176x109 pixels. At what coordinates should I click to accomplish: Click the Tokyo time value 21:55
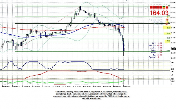coord(160,50)
